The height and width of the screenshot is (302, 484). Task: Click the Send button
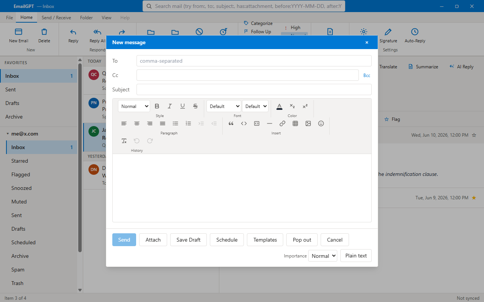124,240
